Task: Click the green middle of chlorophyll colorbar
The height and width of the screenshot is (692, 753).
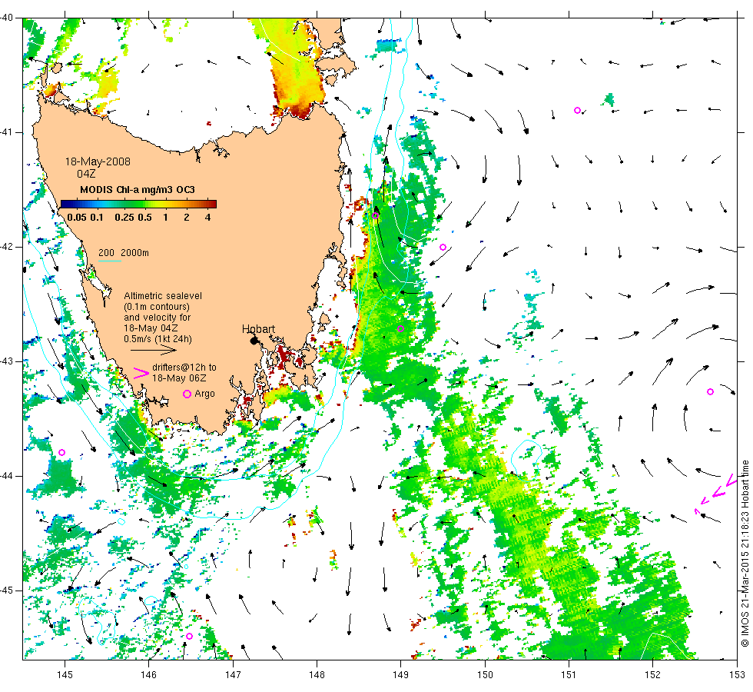Action: pos(139,204)
